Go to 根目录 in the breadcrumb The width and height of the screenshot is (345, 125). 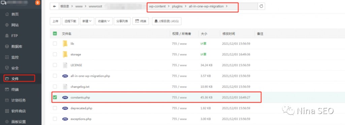65,6
